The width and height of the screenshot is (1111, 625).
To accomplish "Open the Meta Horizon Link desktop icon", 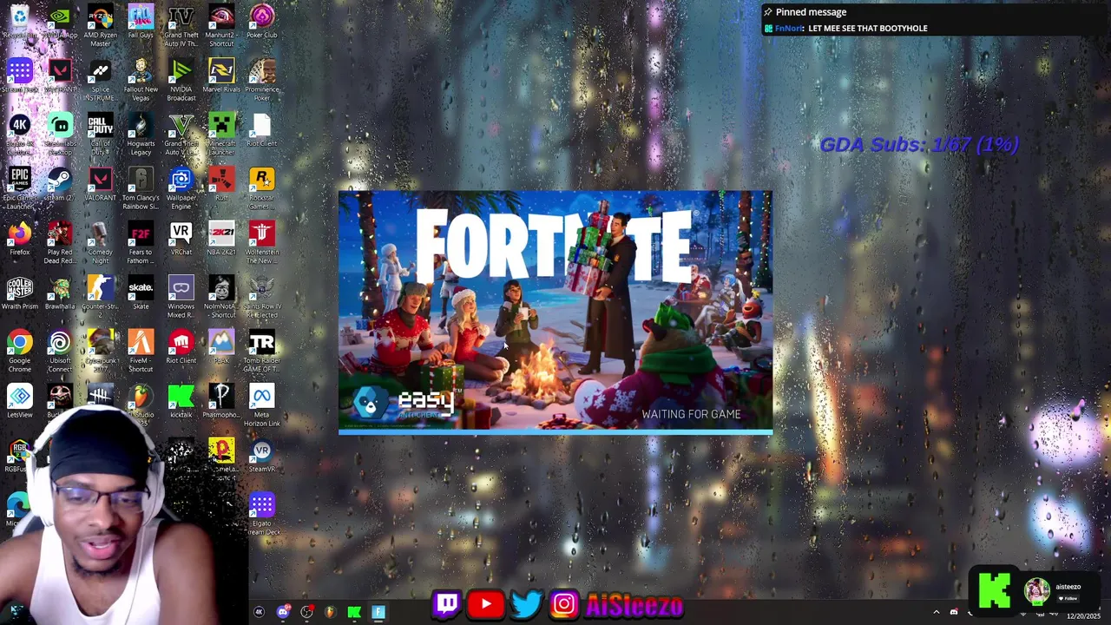I will [261, 405].
